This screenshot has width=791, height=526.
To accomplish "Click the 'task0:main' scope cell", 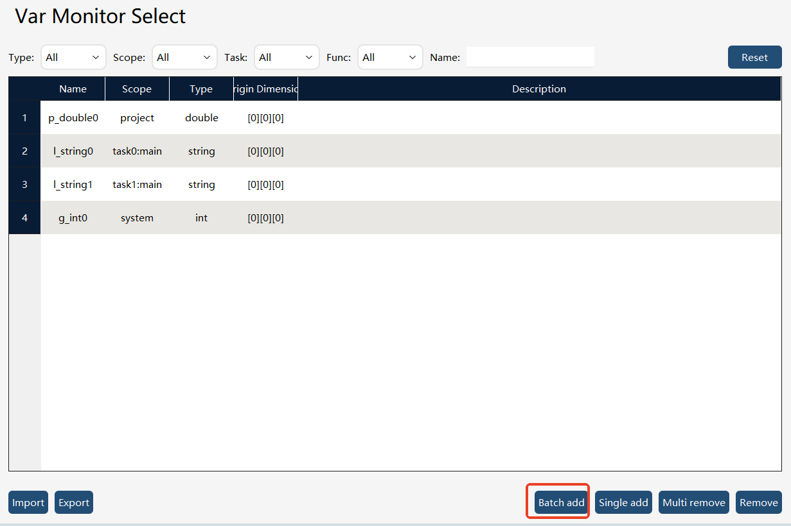I will point(137,151).
